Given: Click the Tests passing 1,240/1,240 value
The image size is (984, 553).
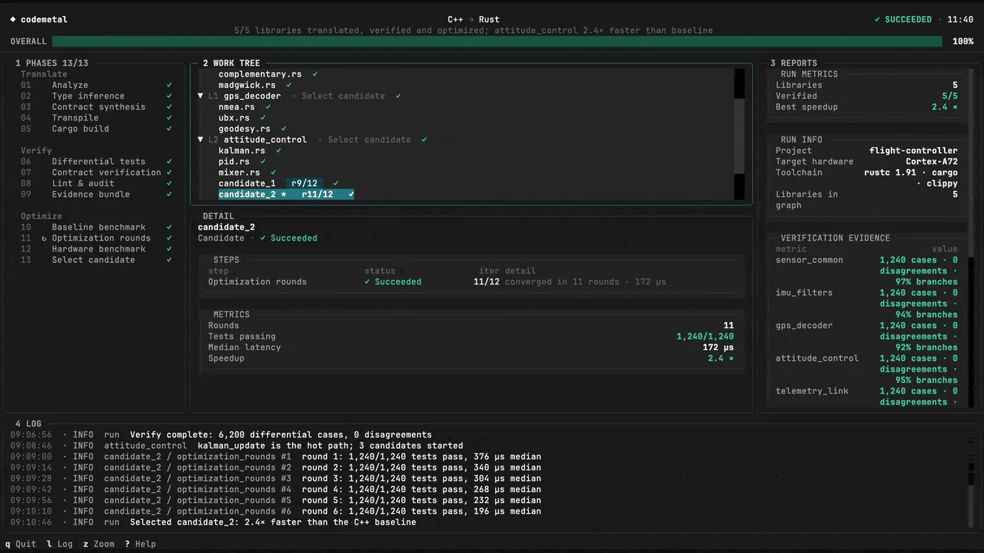Looking at the screenshot, I should pos(705,336).
